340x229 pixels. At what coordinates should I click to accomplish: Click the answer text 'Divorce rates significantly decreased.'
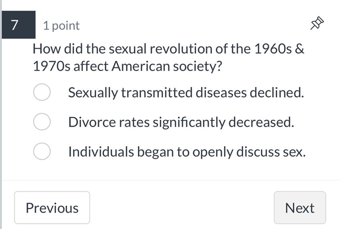tap(181, 122)
